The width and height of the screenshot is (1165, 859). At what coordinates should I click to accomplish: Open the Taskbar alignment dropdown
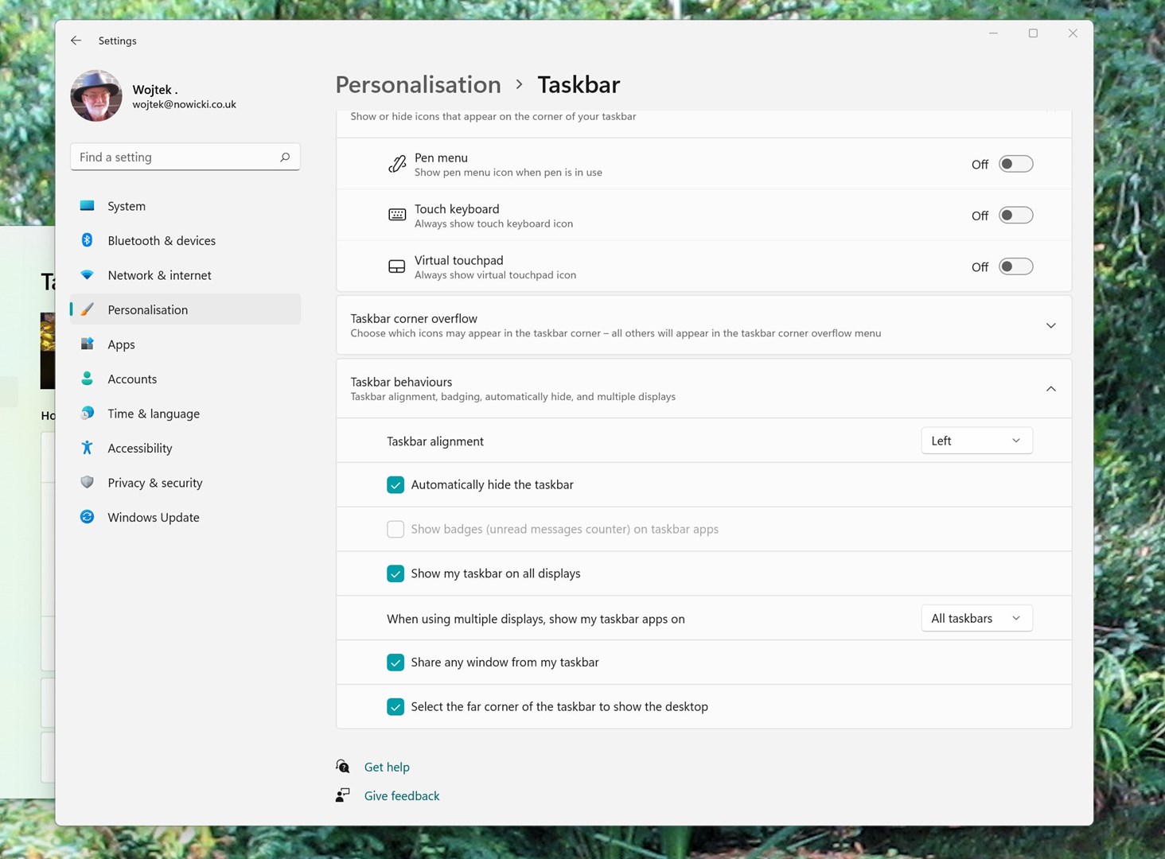tap(976, 441)
